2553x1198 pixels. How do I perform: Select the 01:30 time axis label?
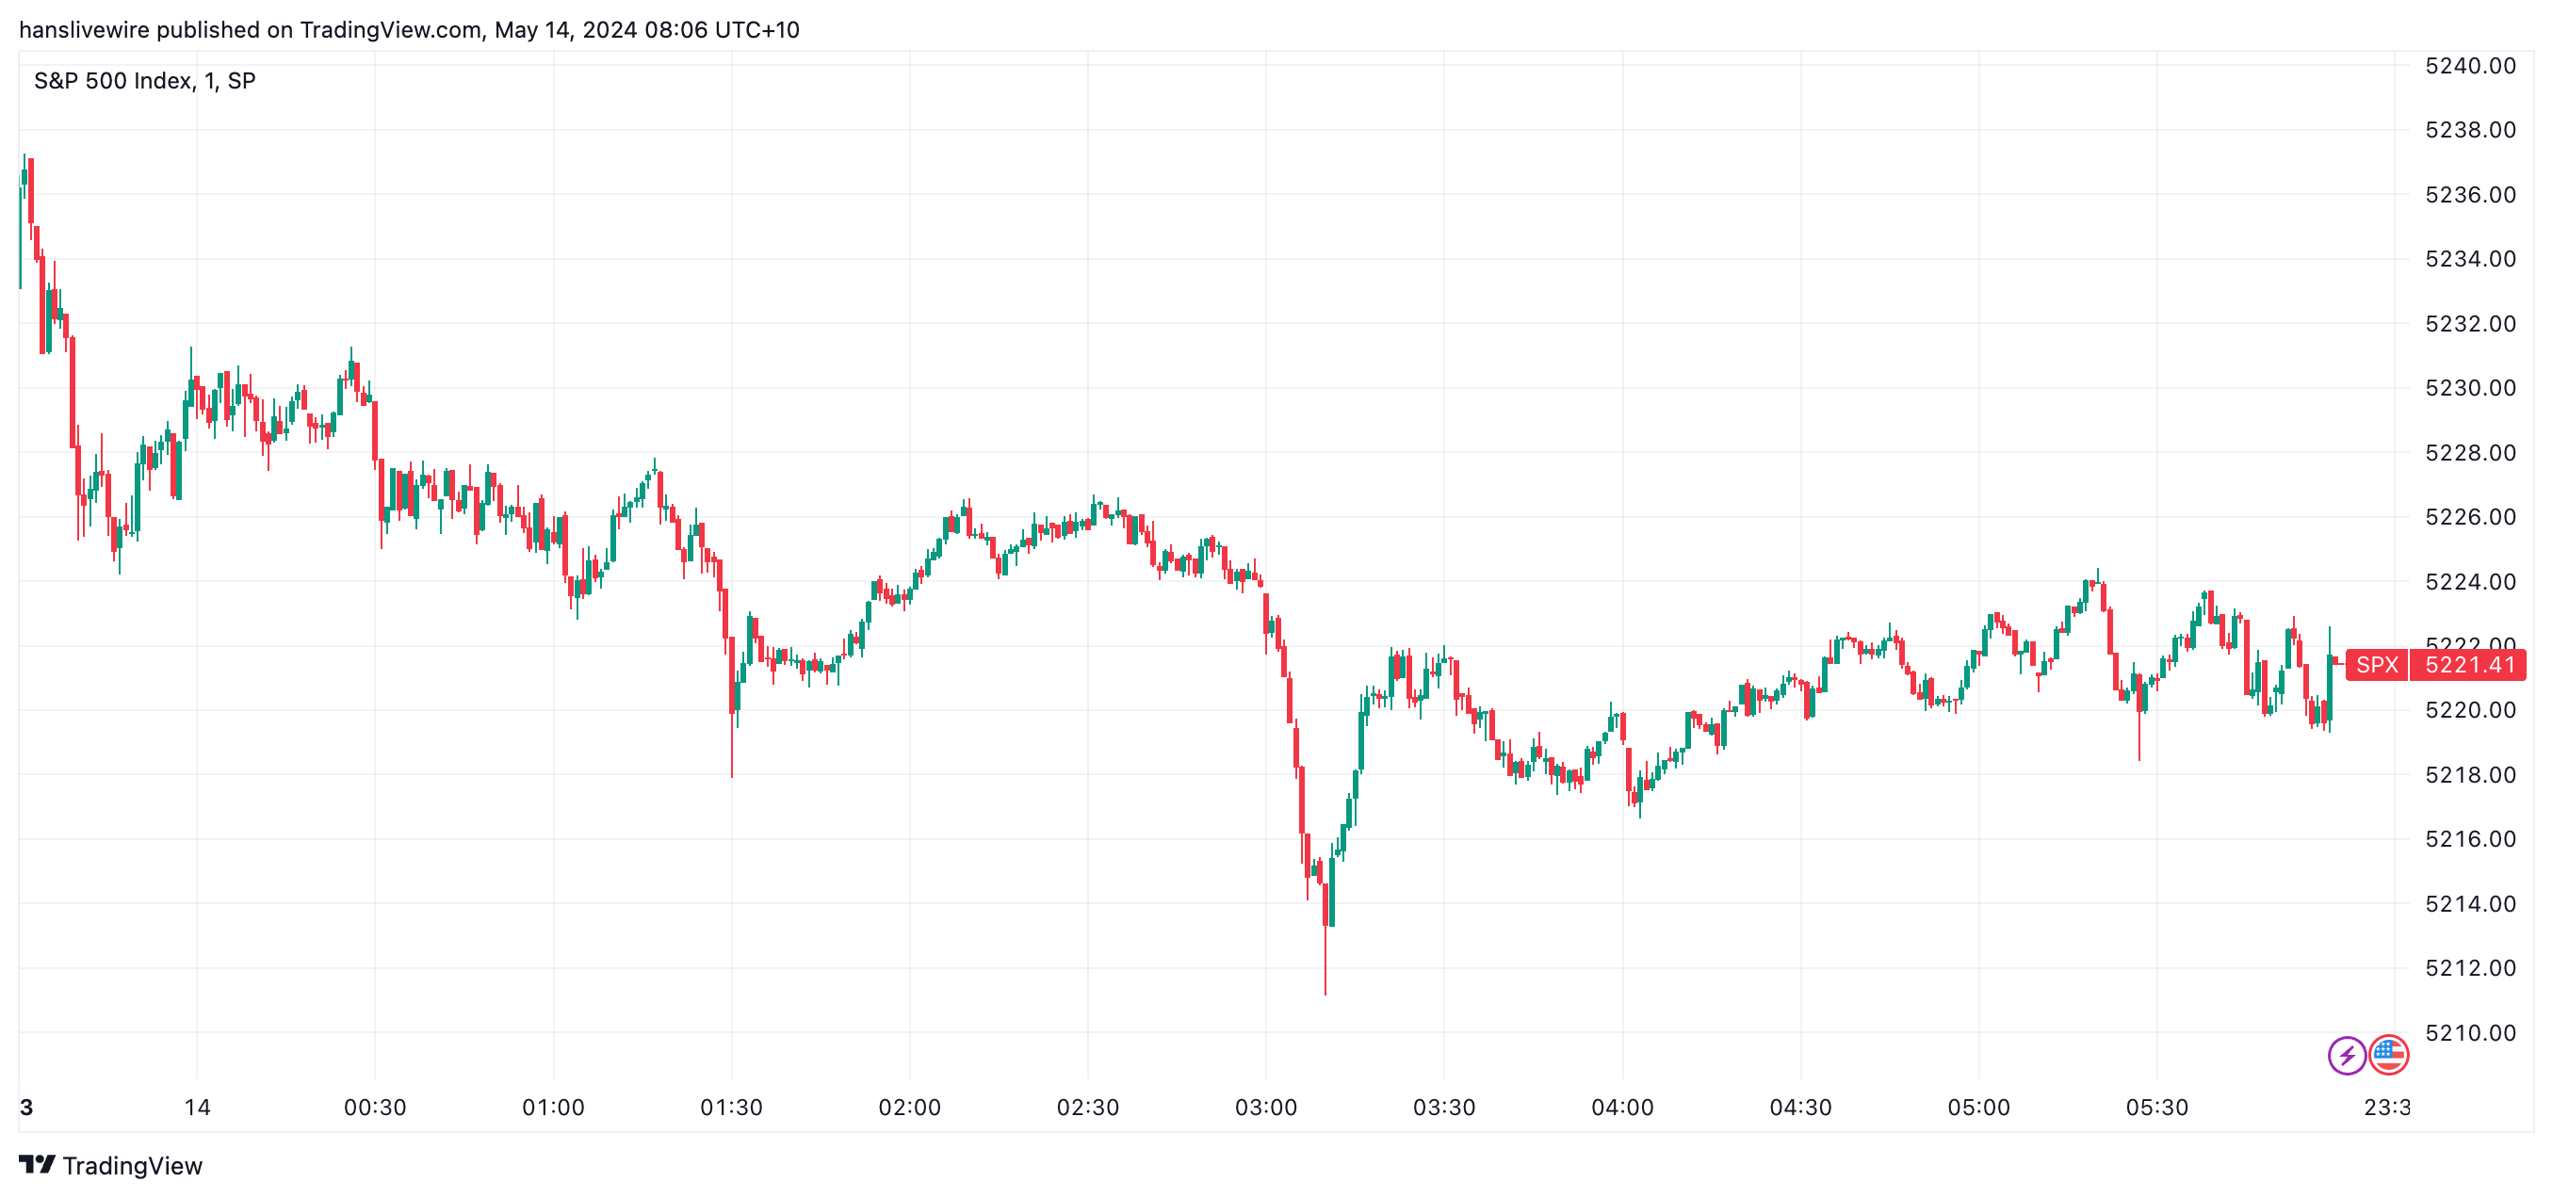(x=731, y=1107)
